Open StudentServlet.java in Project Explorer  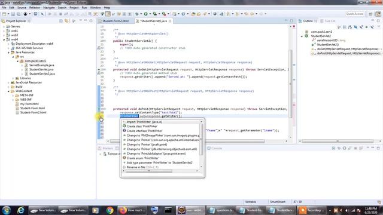41,70
